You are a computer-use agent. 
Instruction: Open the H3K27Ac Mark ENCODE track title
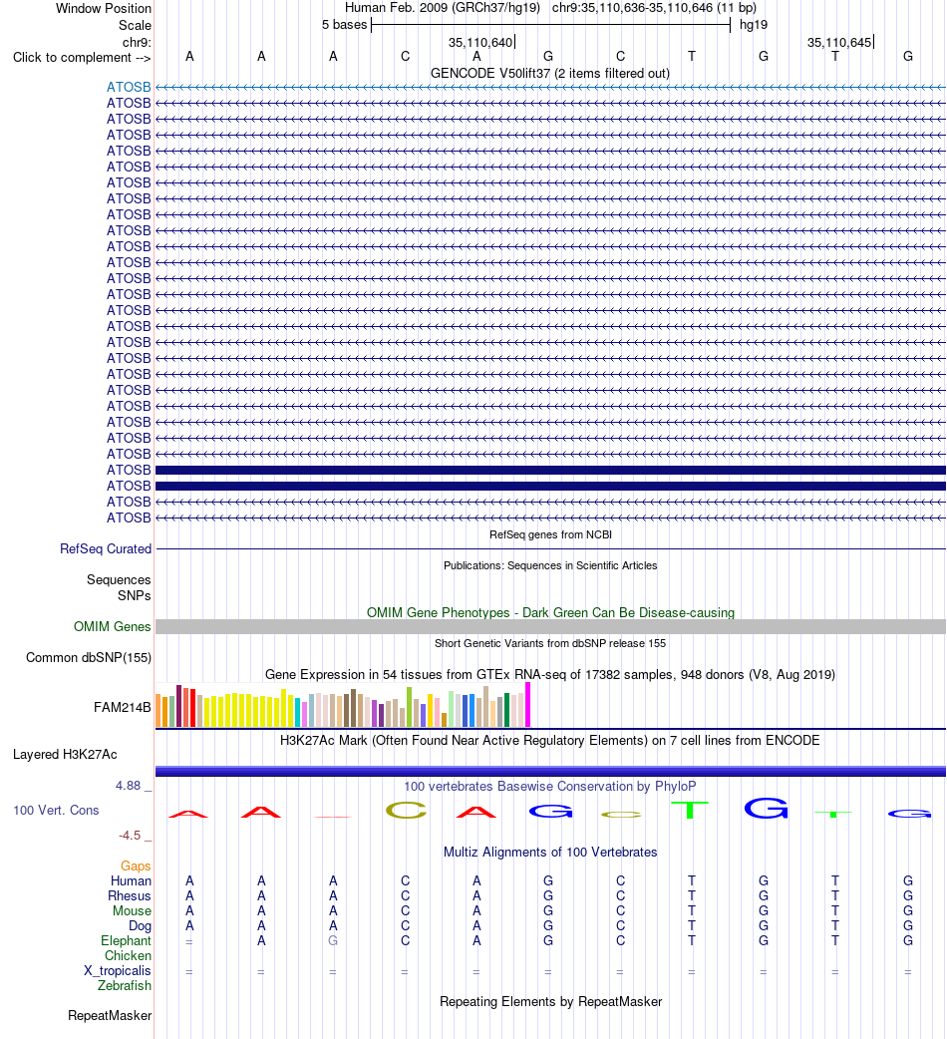pyautogui.click(x=549, y=740)
